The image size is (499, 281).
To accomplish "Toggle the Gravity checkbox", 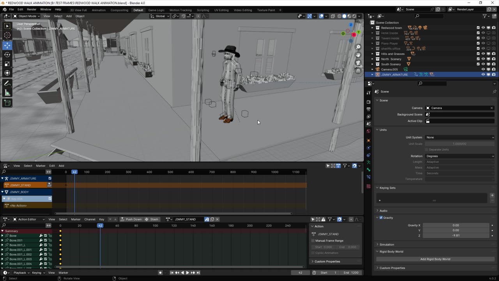I will point(381,218).
